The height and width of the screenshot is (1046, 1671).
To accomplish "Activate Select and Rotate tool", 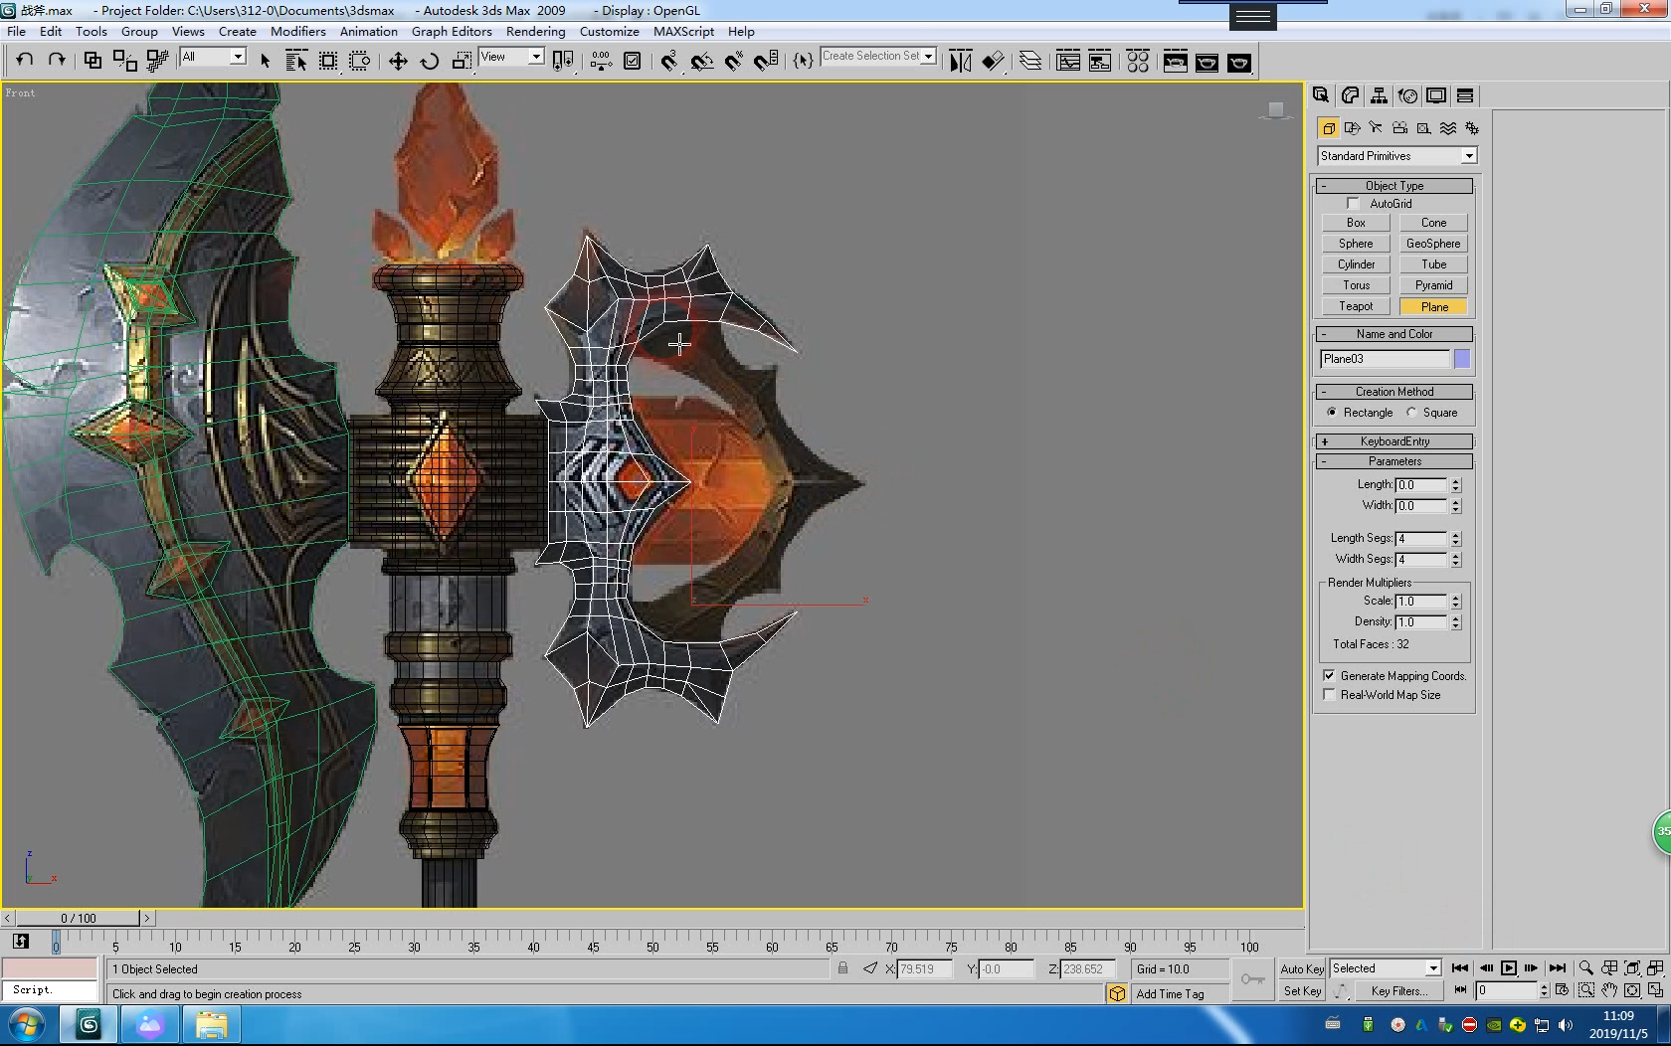I will (x=430, y=61).
